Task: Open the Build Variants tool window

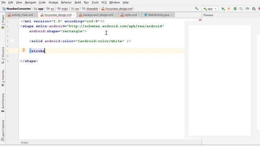Action: 3,103
